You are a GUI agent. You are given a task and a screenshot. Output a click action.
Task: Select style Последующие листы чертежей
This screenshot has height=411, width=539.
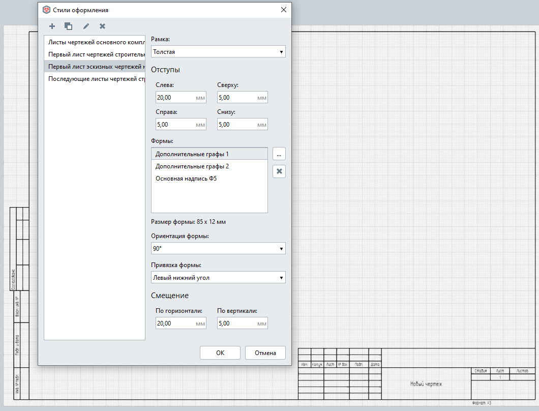pos(95,79)
